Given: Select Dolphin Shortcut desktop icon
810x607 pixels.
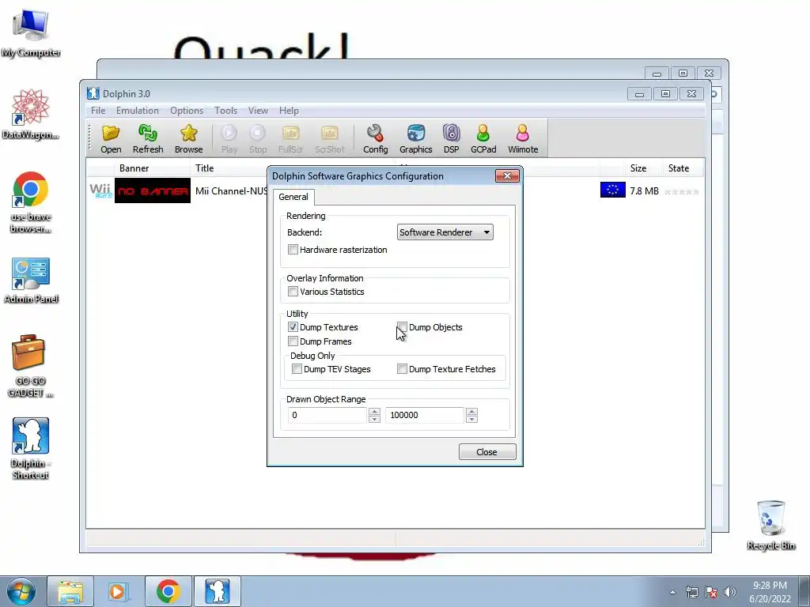Looking at the screenshot, I should click(x=30, y=448).
